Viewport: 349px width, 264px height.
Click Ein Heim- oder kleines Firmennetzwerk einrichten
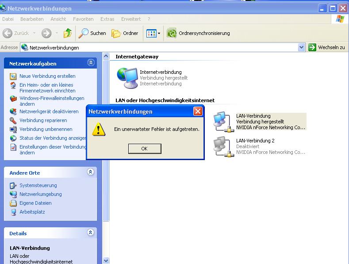47,88
